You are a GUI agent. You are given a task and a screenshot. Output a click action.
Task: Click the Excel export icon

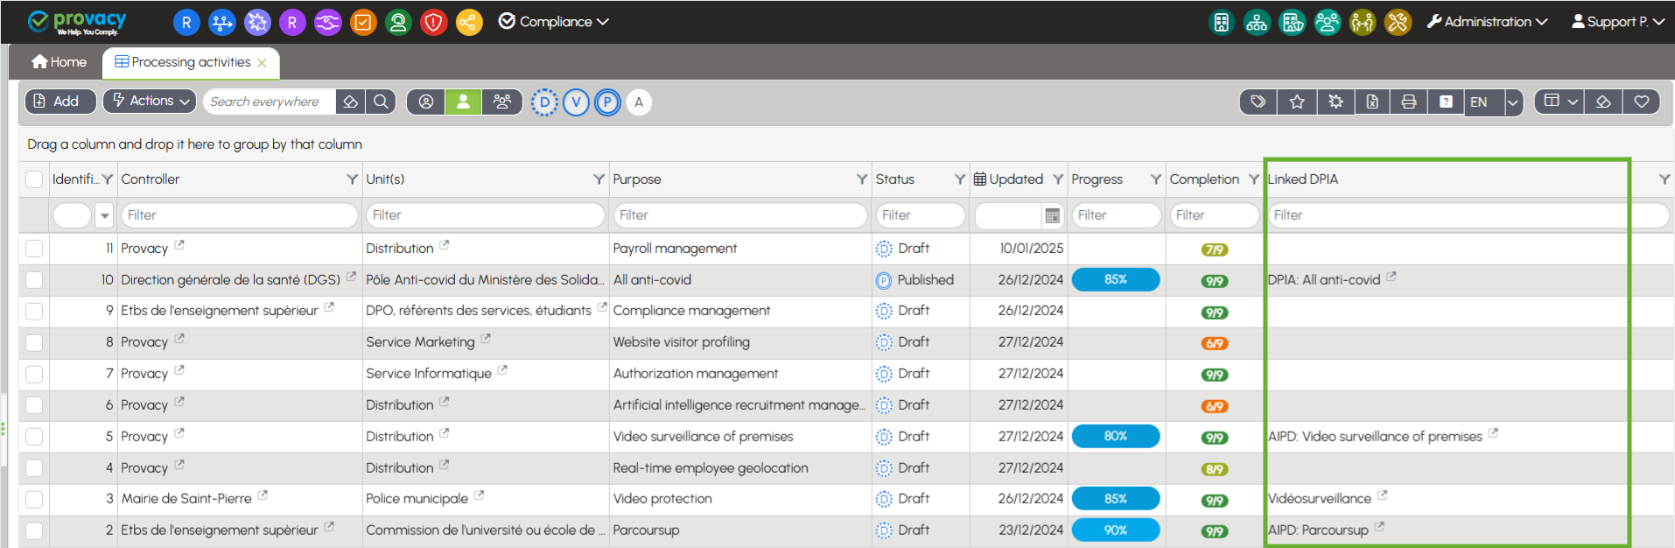click(x=1372, y=102)
